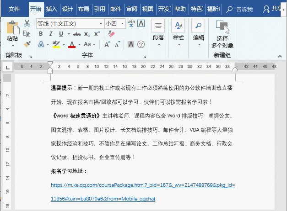
Task: Click the ruler tab selector L
Action: [7, 68]
